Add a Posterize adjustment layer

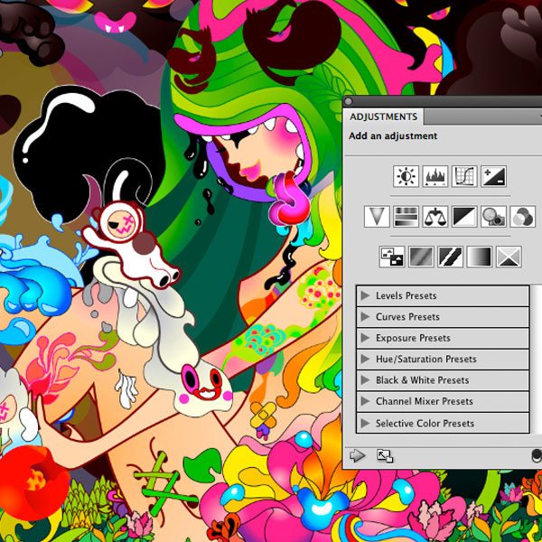click(421, 257)
